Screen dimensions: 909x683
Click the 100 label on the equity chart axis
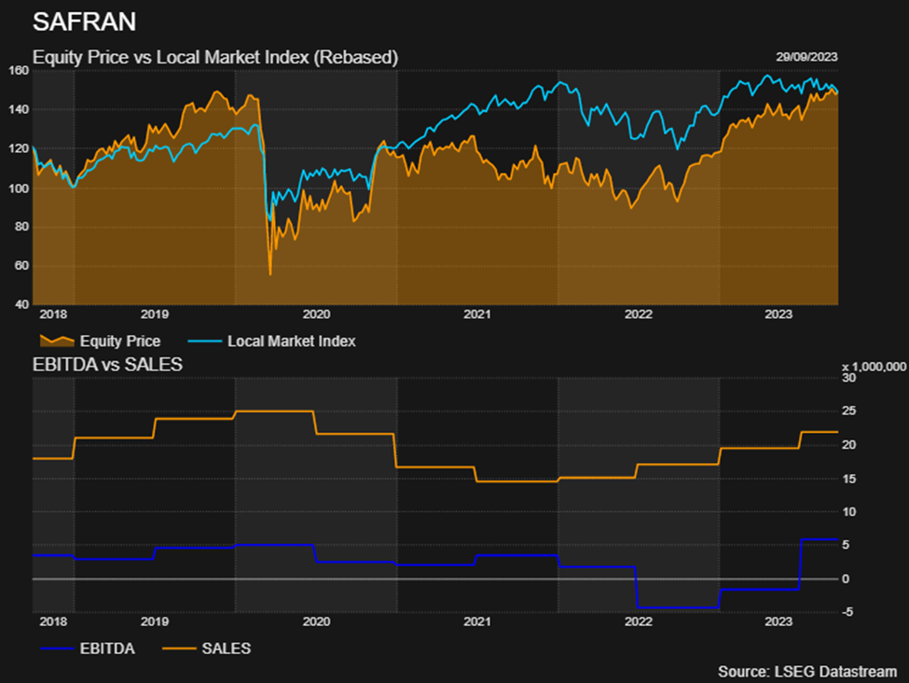[x=20, y=188]
